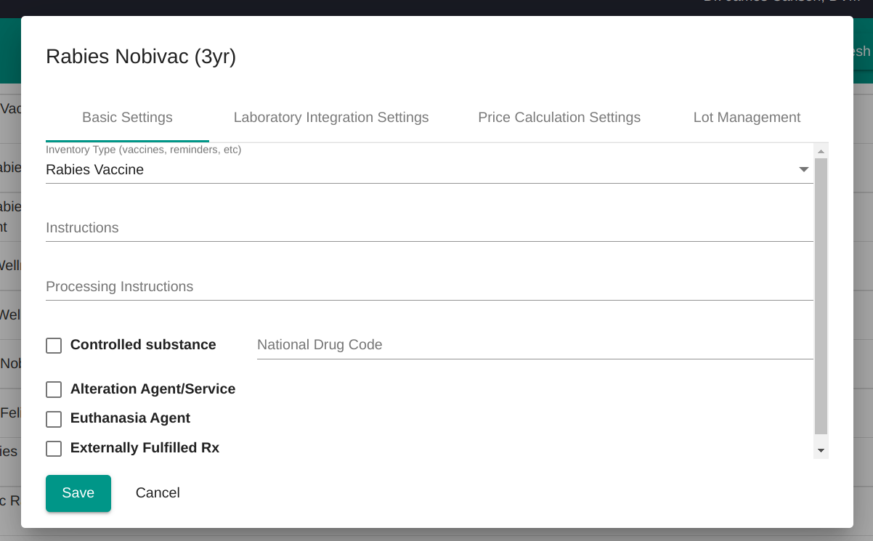
Task: Focus the Instructions input field
Action: (x=429, y=228)
